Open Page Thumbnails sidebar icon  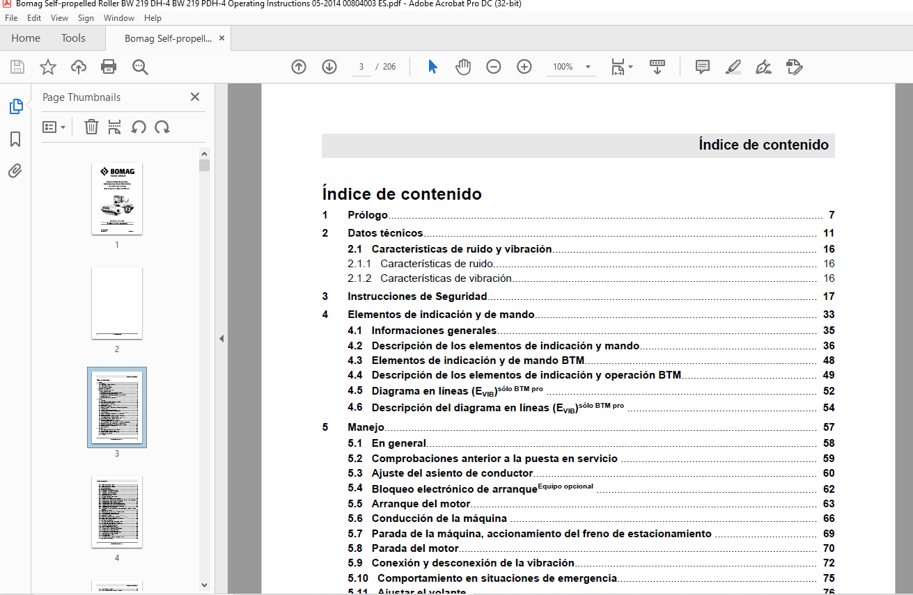point(15,106)
